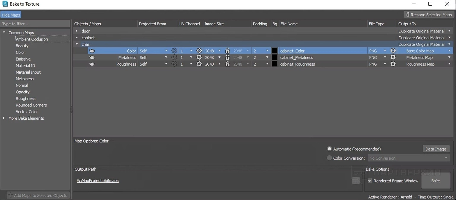The image size is (456, 200).
Task: Click background color swatch for cabinet_Roughness
Action: tap(275, 64)
